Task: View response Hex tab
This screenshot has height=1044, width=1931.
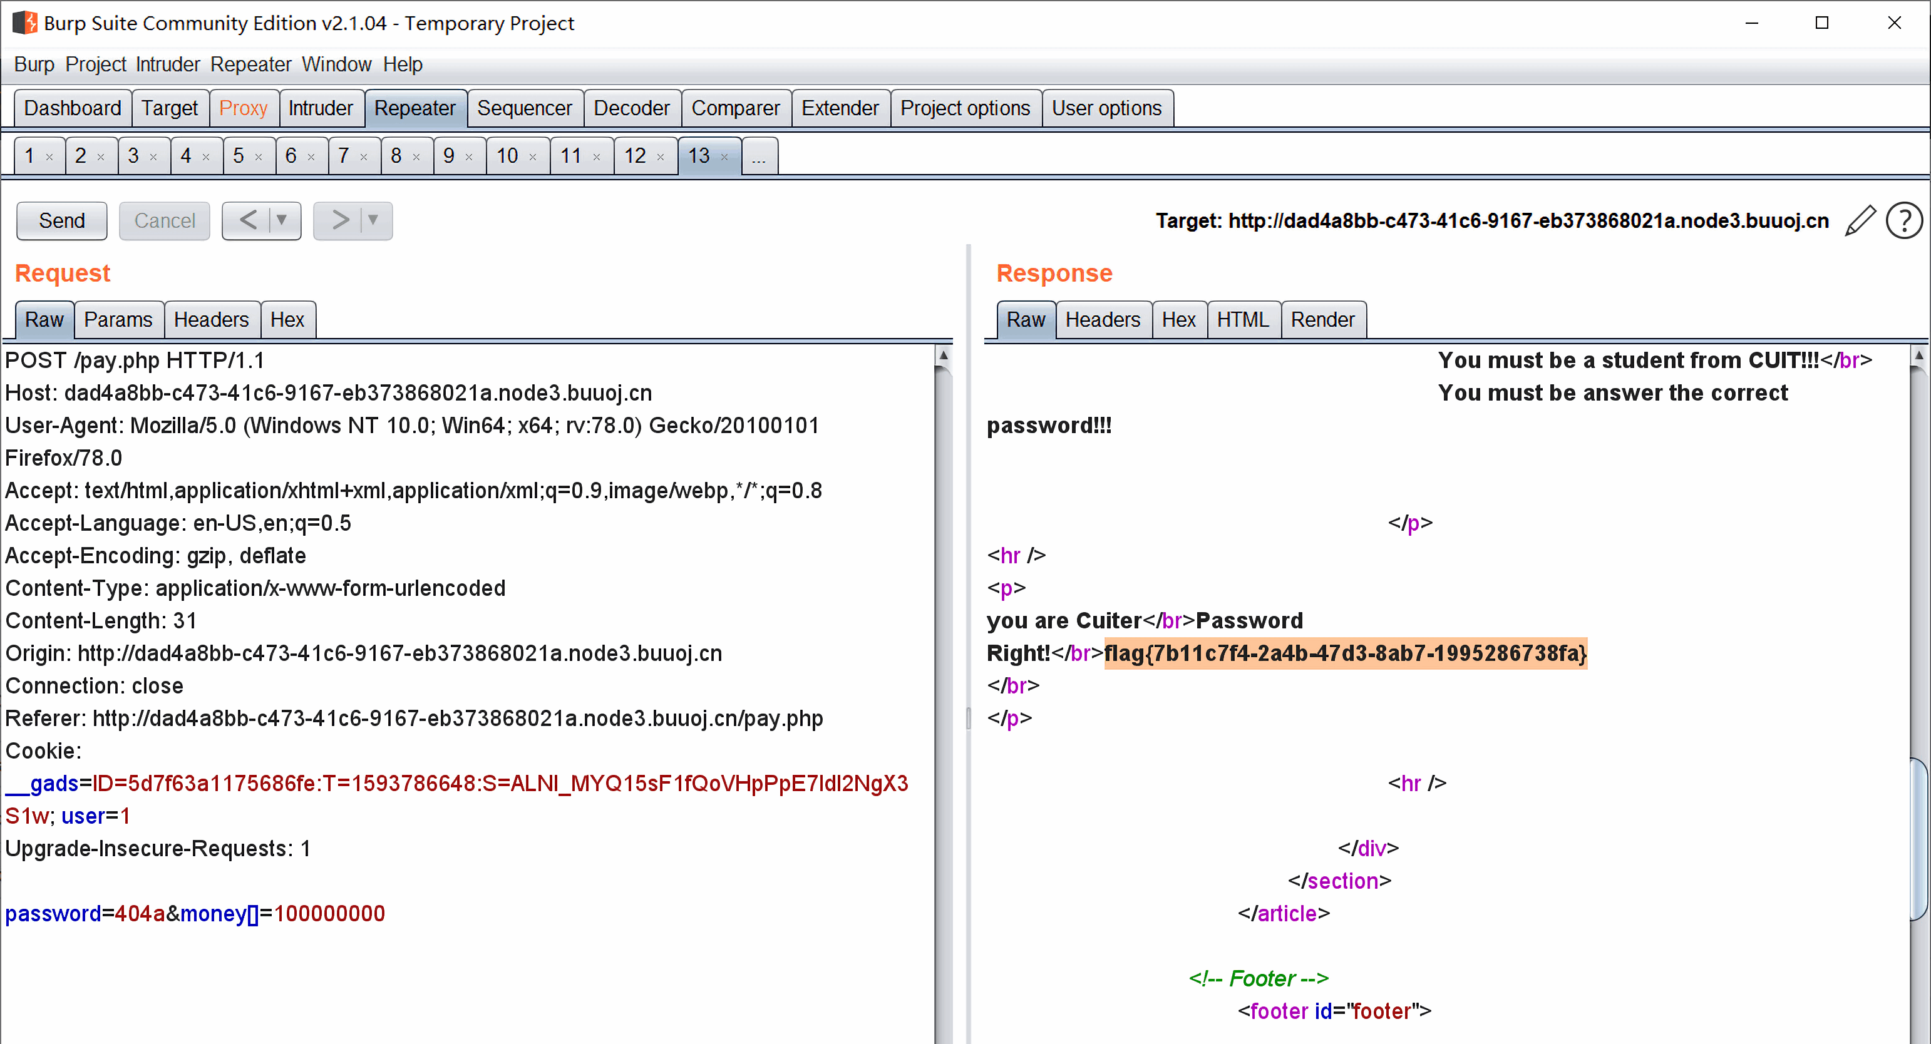Action: [1178, 320]
